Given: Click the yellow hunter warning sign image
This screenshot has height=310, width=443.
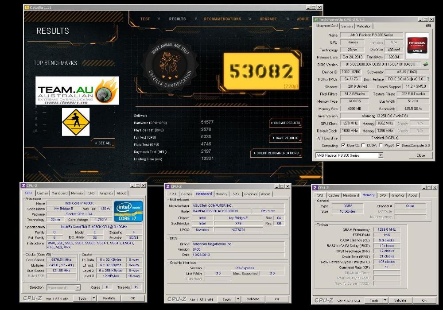Looking at the screenshot, I should [x=76, y=122].
